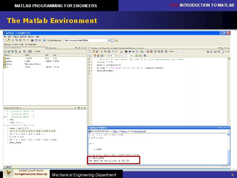Viewport: 237px width, 178px height.
Task: Click the MATLAB Start button
Action: click(x=7, y=167)
